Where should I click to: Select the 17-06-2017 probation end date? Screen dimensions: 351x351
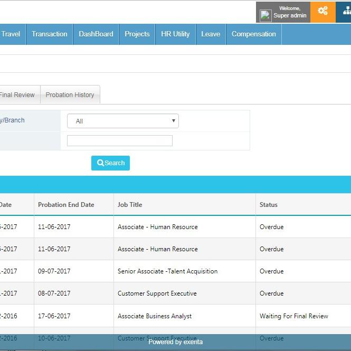pyautogui.click(x=54, y=316)
